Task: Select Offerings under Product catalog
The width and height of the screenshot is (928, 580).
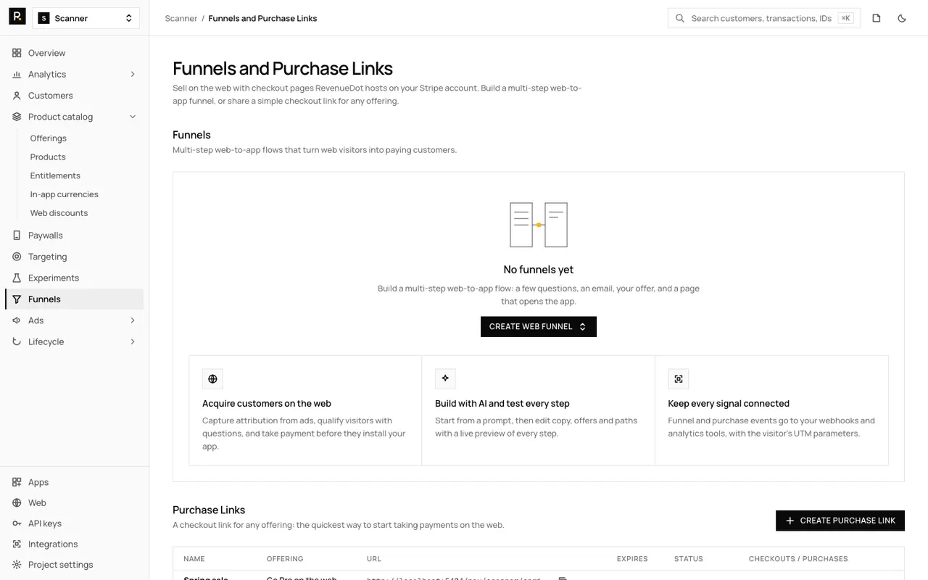Action: [x=49, y=138]
